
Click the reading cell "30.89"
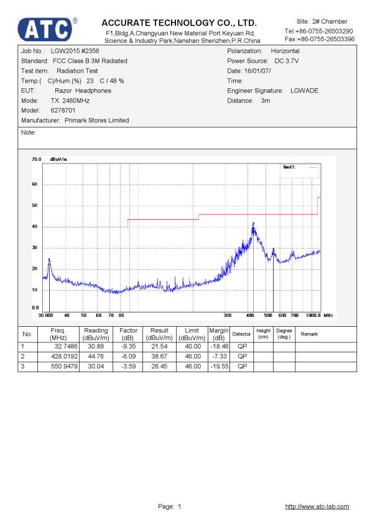[96, 347]
